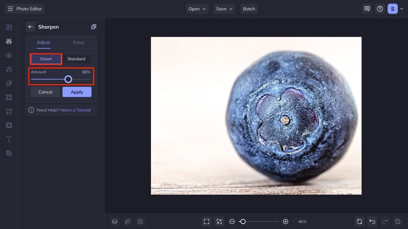This screenshot has width=408, height=229.
Task: Open the Layers panel icon
Action: click(x=115, y=222)
